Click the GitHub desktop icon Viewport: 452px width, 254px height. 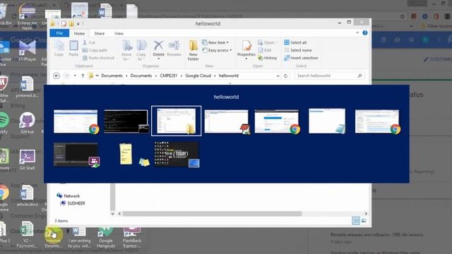27,123
